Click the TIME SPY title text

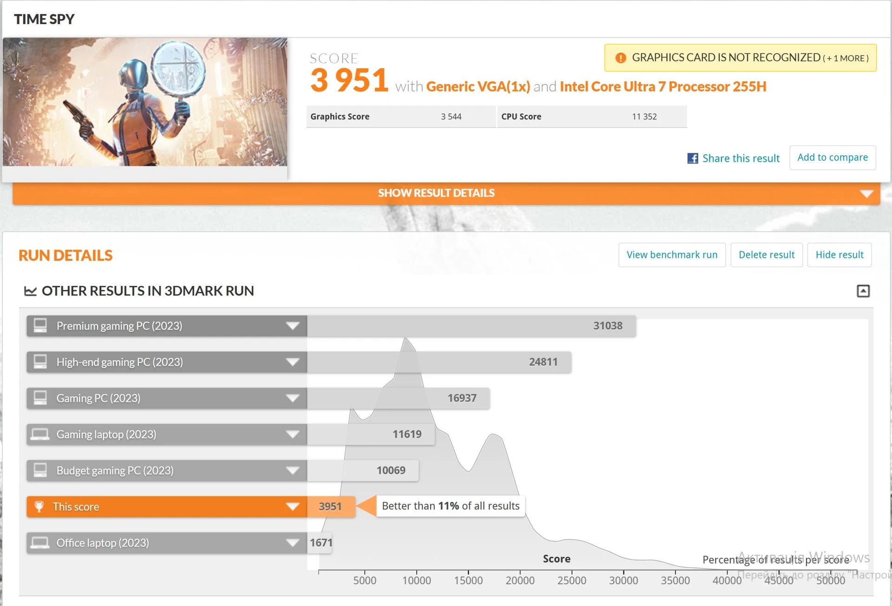click(x=44, y=19)
